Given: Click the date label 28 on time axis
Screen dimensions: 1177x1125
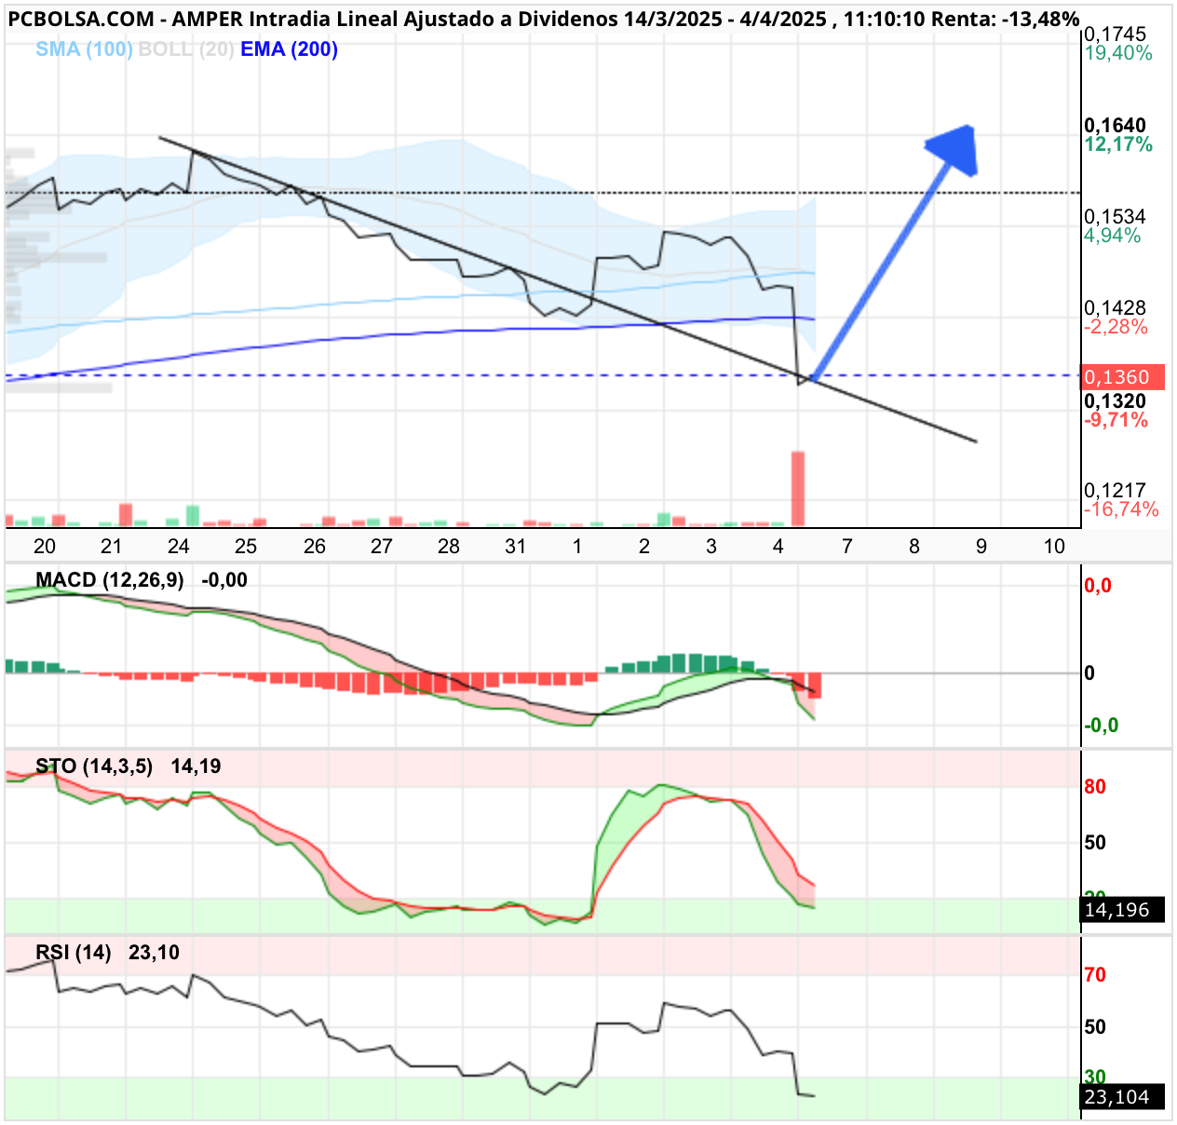Looking at the screenshot, I should (449, 547).
